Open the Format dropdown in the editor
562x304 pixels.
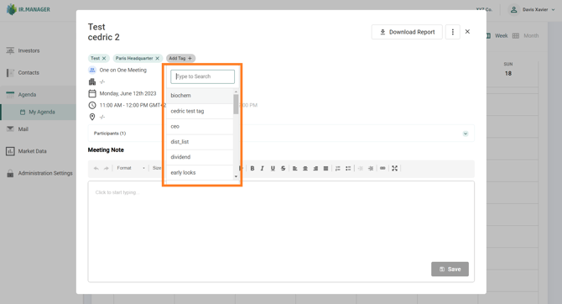click(131, 168)
